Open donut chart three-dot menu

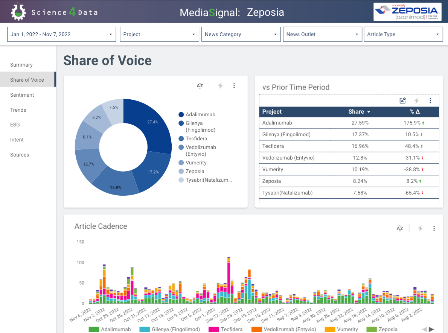coord(234,85)
